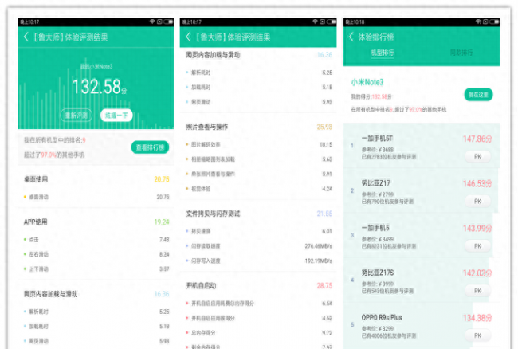Switch to the 同款排行 tab
518x349 pixels.
461,53
